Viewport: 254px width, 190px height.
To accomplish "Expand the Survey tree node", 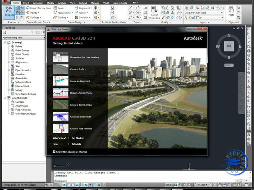I will (x=8, y=90).
